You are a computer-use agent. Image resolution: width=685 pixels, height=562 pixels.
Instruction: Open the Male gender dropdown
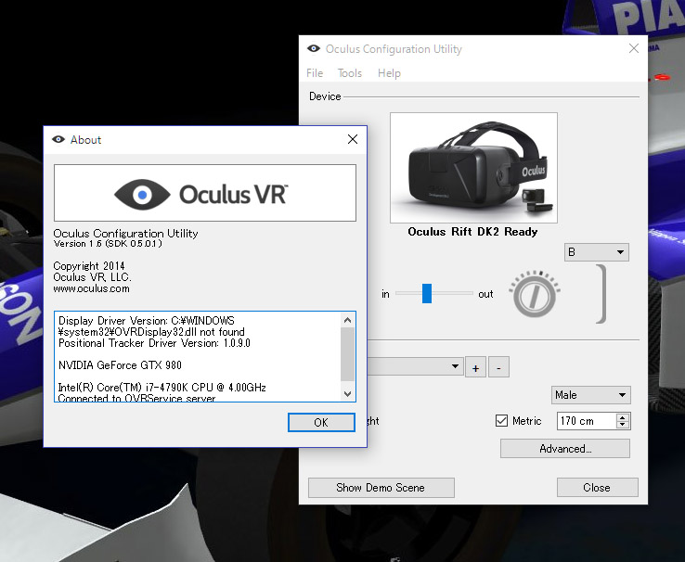pyautogui.click(x=590, y=395)
